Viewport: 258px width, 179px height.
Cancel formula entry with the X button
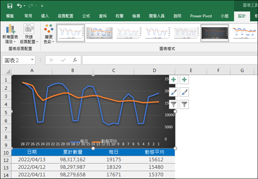click(51, 60)
